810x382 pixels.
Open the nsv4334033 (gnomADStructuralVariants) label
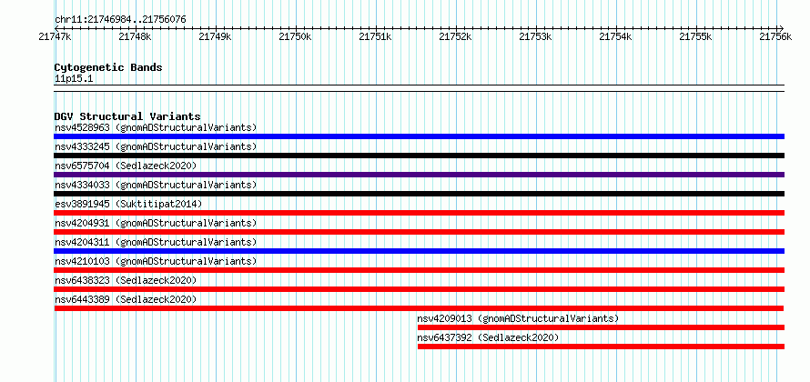click(156, 185)
